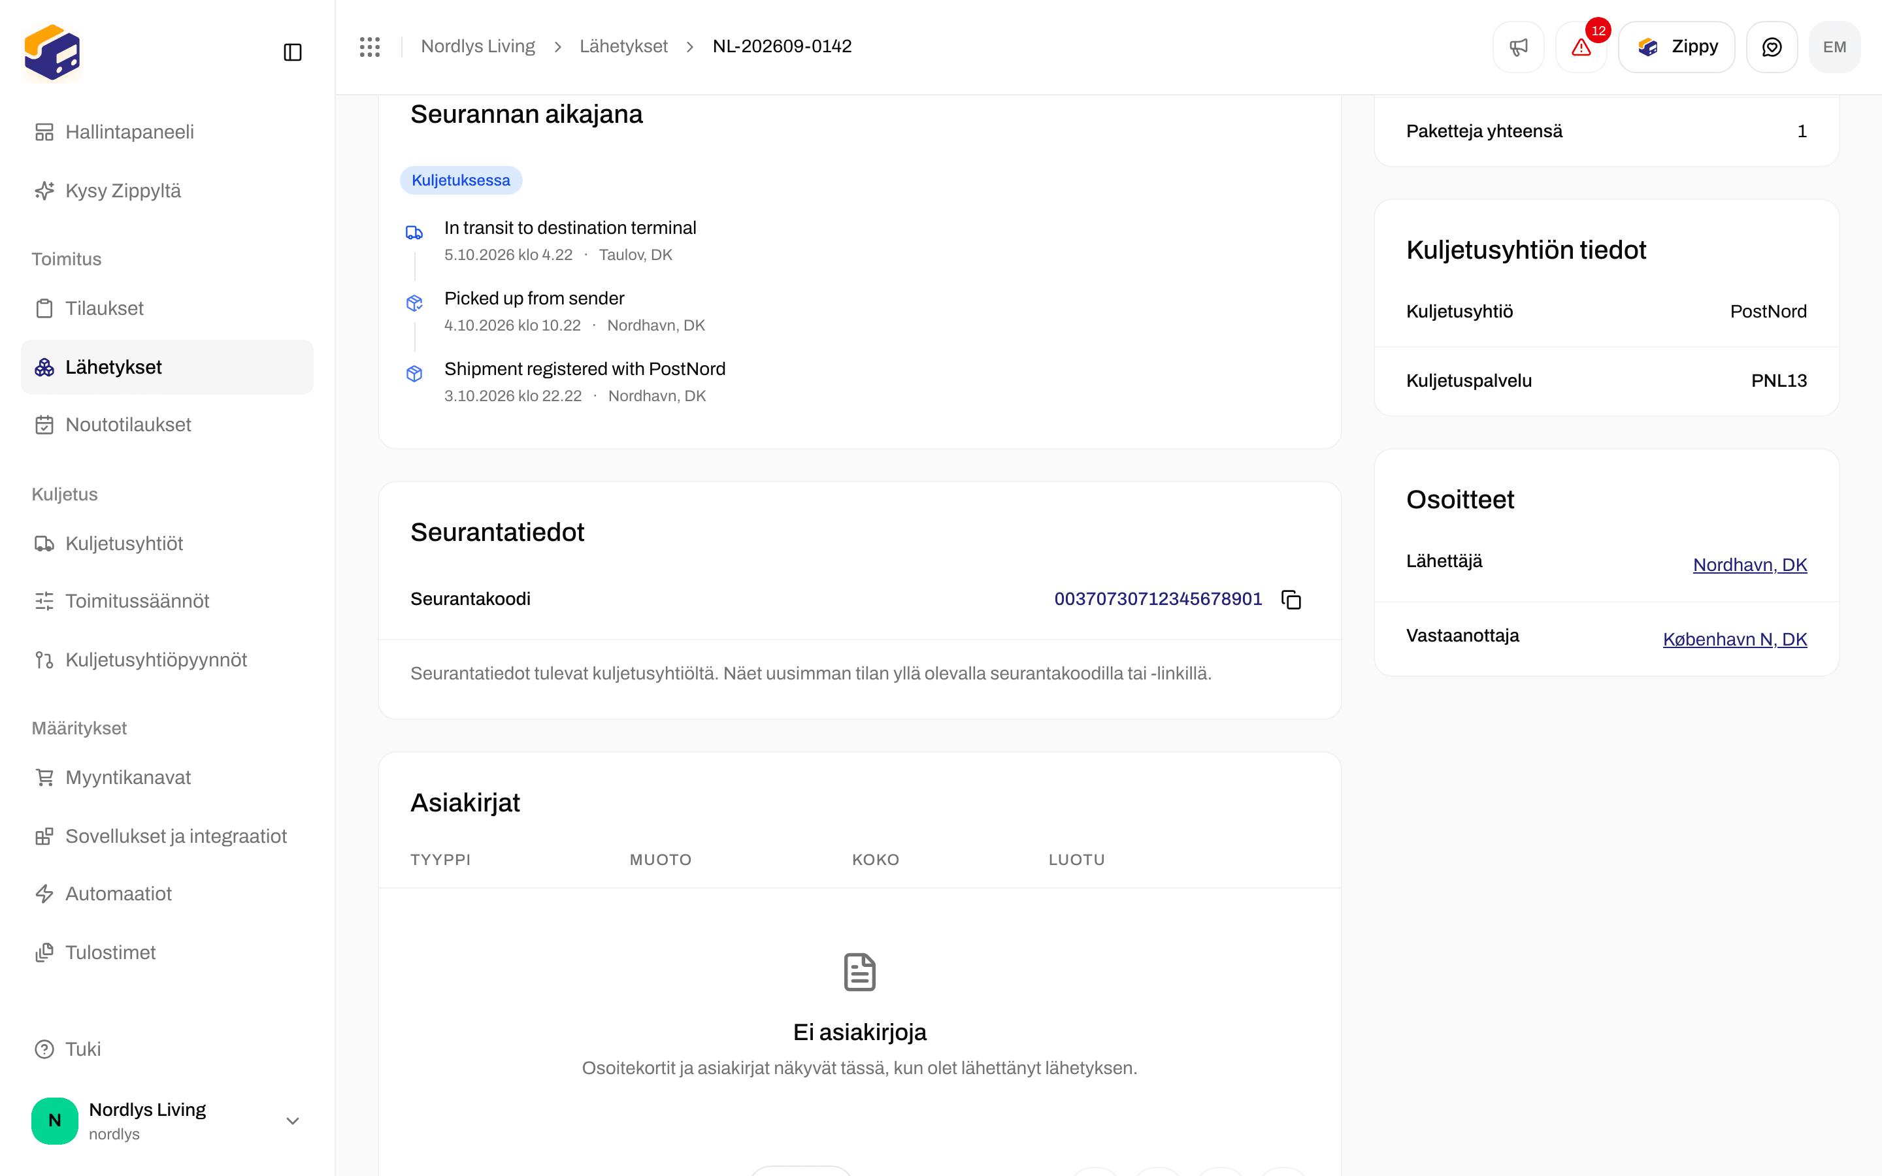Click the Ei asiakirjoja document icon
The width and height of the screenshot is (1882, 1176).
pyautogui.click(x=859, y=972)
